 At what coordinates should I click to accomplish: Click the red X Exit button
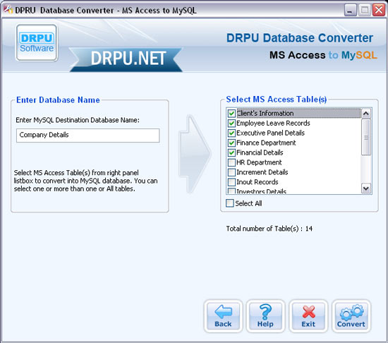point(308,316)
